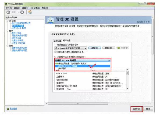The width and height of the screenshot is (160, 115).
Task: Click the main panel horizontal scrollbar thumb
Action: tap(78, 104)
